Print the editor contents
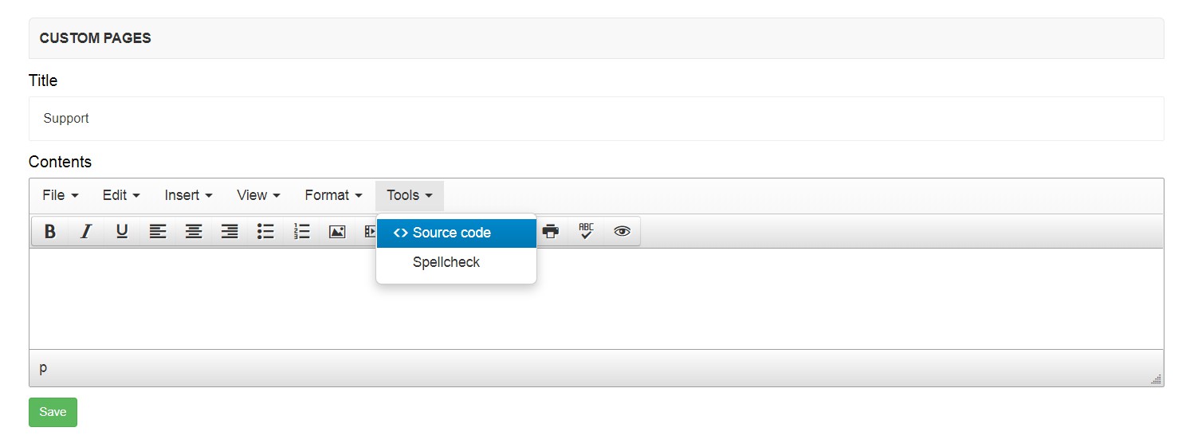The width and height of the screenshot is (1190, 447). (x=551, y=232)
